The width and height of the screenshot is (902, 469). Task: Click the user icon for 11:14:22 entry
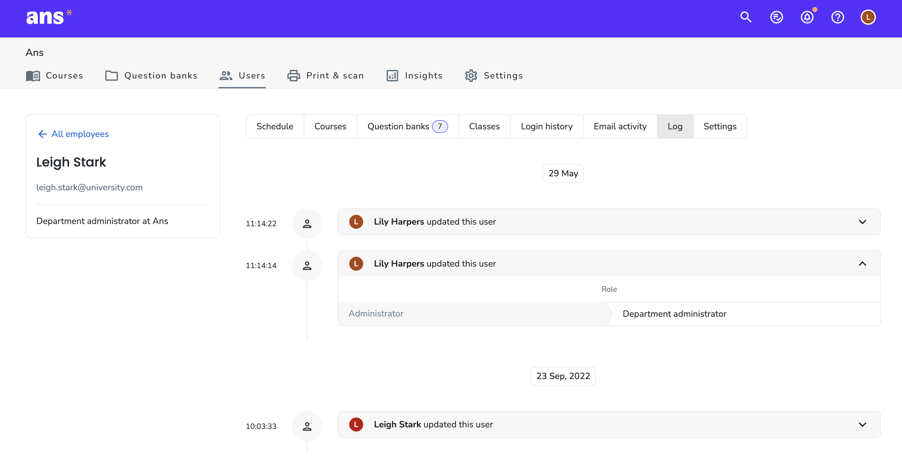click(x=307, y=223)
